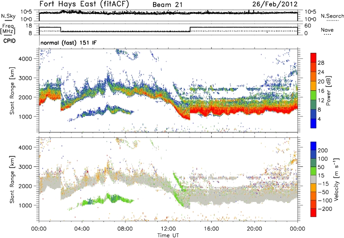Screen dimensions: 344x238
Task: Click the '4000' tick on the power panel
Action: [25, 59]
